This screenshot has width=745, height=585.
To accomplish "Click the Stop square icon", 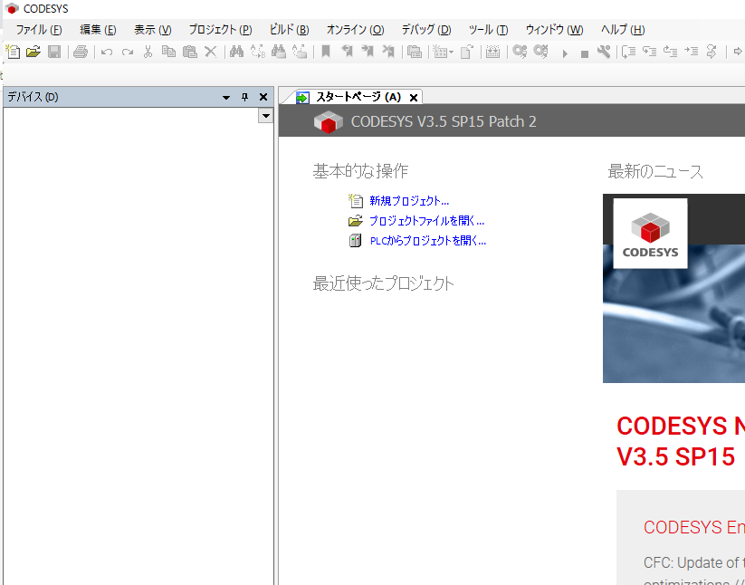I will tap(585, 54).
